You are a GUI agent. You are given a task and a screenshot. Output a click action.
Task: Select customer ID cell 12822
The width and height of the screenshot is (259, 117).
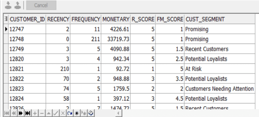point(27,79)
